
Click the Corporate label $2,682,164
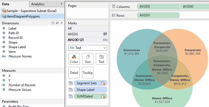193,52
